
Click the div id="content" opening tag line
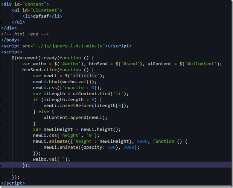pos(25,4)
